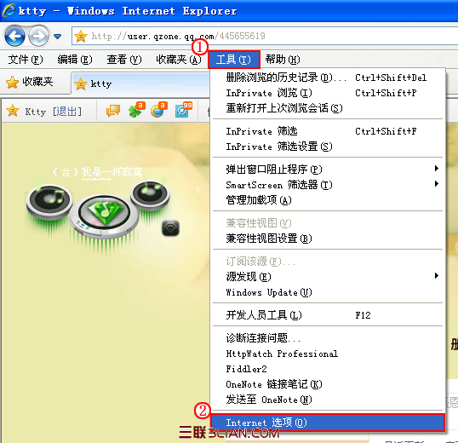458x443 pixels.
Task: Select 兼容性视图设置(B) menu item
Action: (328, 239)
